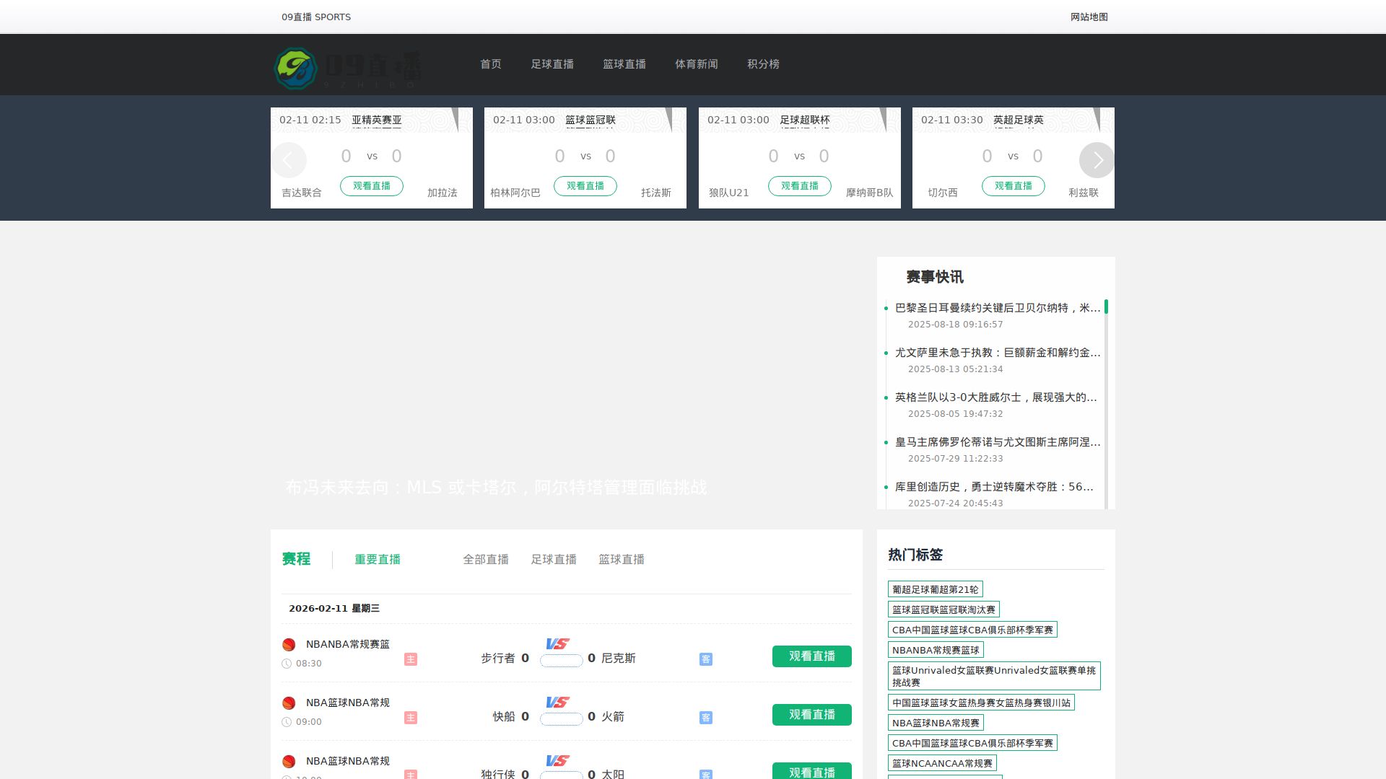Viewport: 1386px width, 779px height.
Task: Switch to the 足球直播 filter tab
Action: (x=554, y=559)
